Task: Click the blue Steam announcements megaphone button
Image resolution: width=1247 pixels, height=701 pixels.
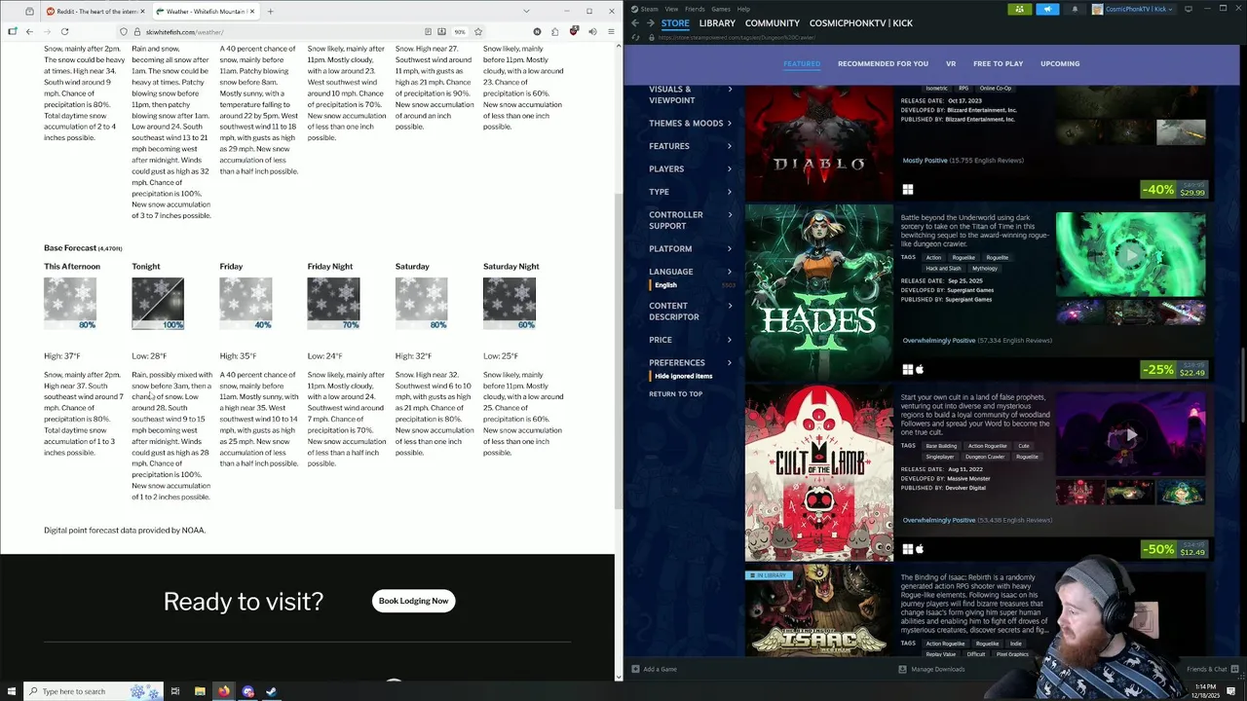Action: point(1047,9)
